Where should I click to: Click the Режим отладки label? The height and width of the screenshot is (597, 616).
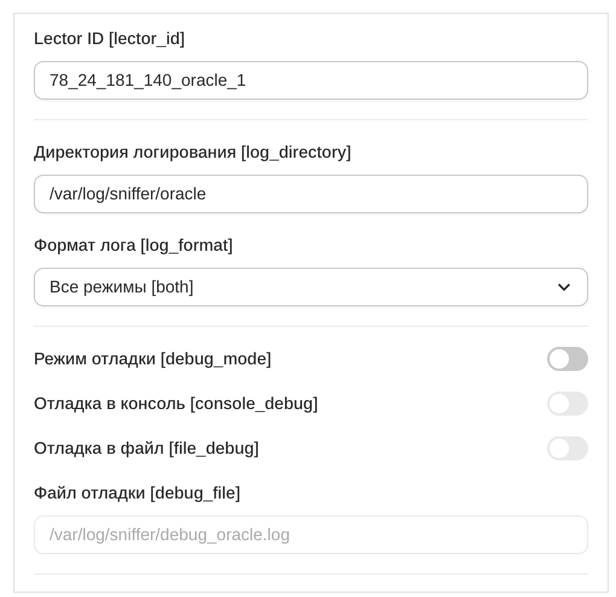[x=153, y=359]
